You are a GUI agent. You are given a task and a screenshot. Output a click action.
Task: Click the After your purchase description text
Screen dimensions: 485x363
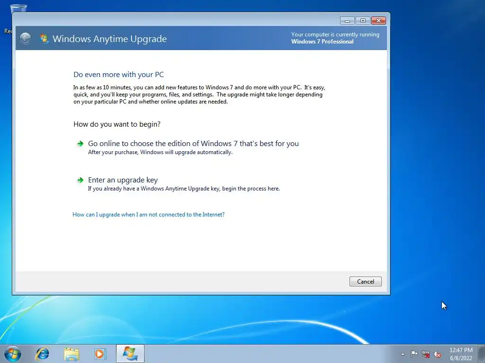[160, 152]
